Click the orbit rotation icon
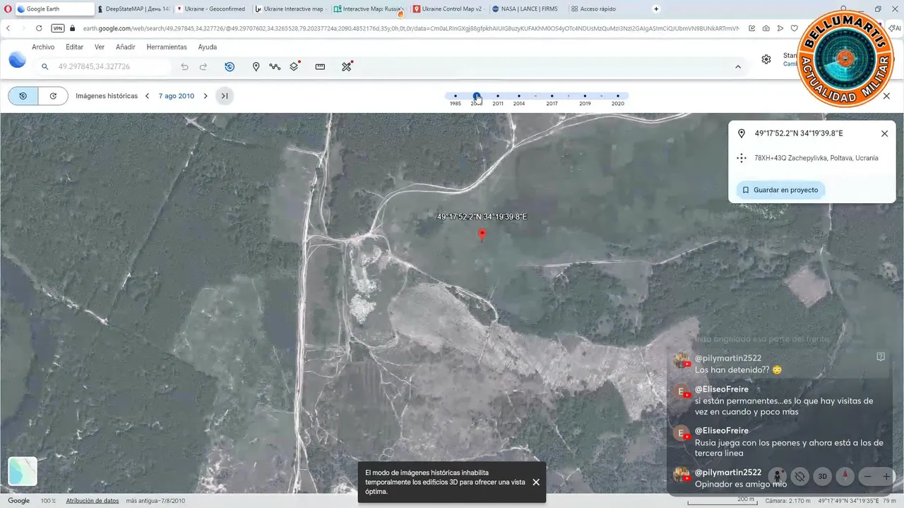Screen dimensions: 904x508 pyautogui.click(x=799, y=476)
